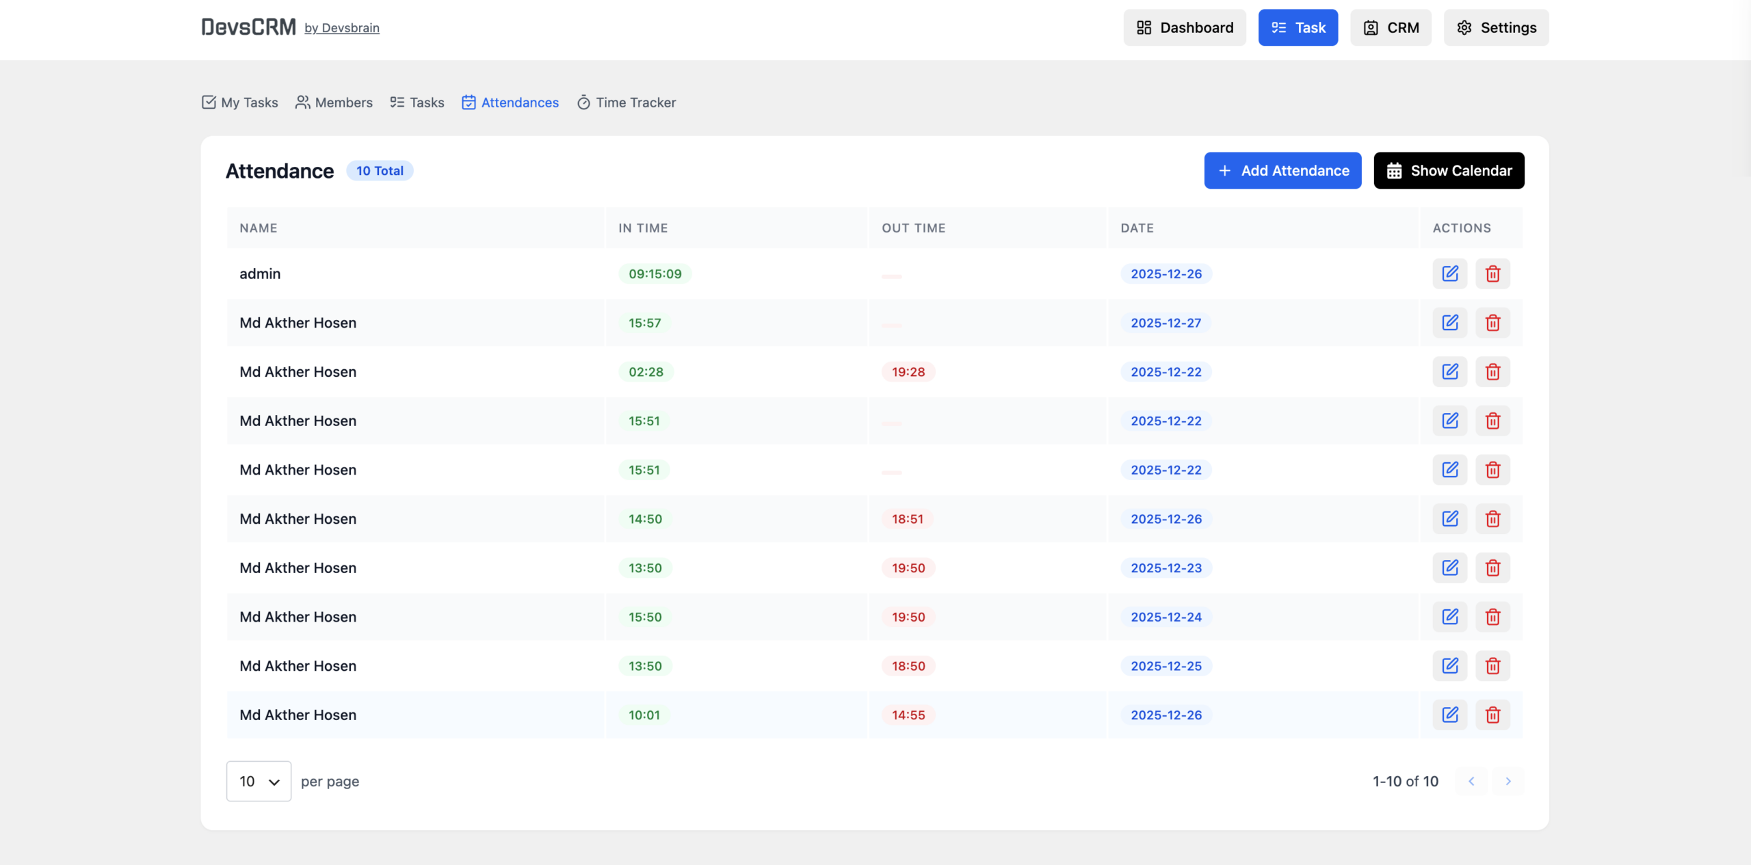Follow the by Devsbrain link

pyautogui.click(x=342, y=28)
